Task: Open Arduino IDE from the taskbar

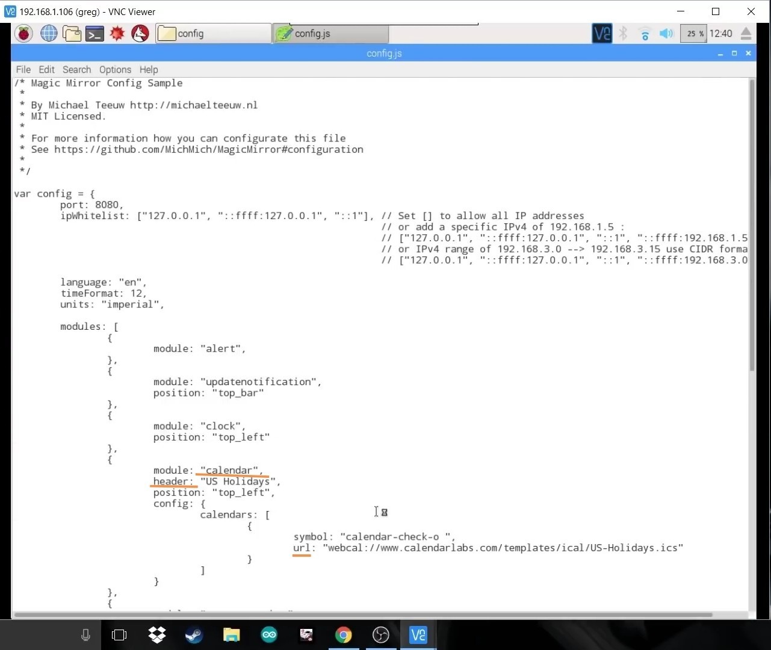Action: coord(269,635)
